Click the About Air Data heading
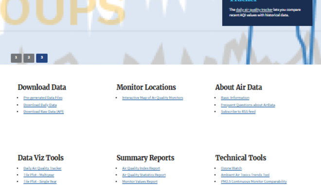The width and height of the screenshot is (321, 185). (x=238, y=87)
